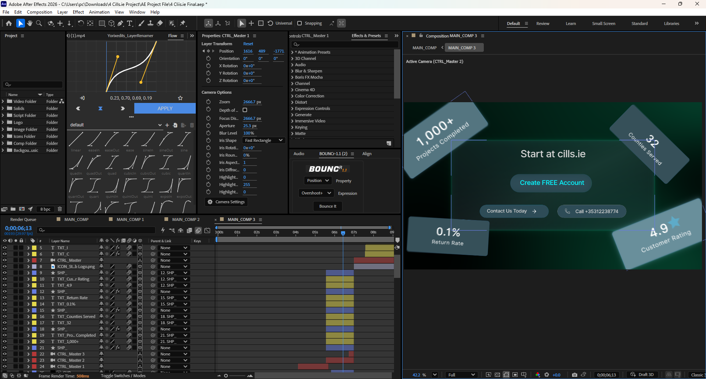Select the Pen tool
This screenshot has height=379, width=706.
pyautogui.click(x=120, y=23)
